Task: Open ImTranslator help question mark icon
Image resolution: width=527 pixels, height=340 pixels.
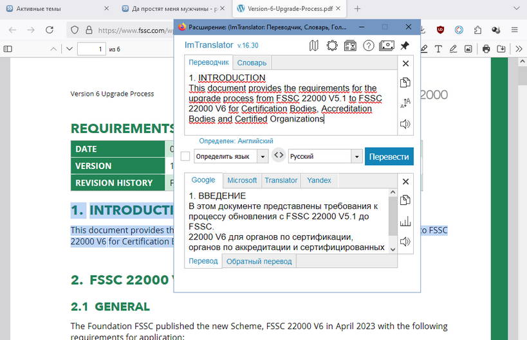Action: click(x=369, y=45)
